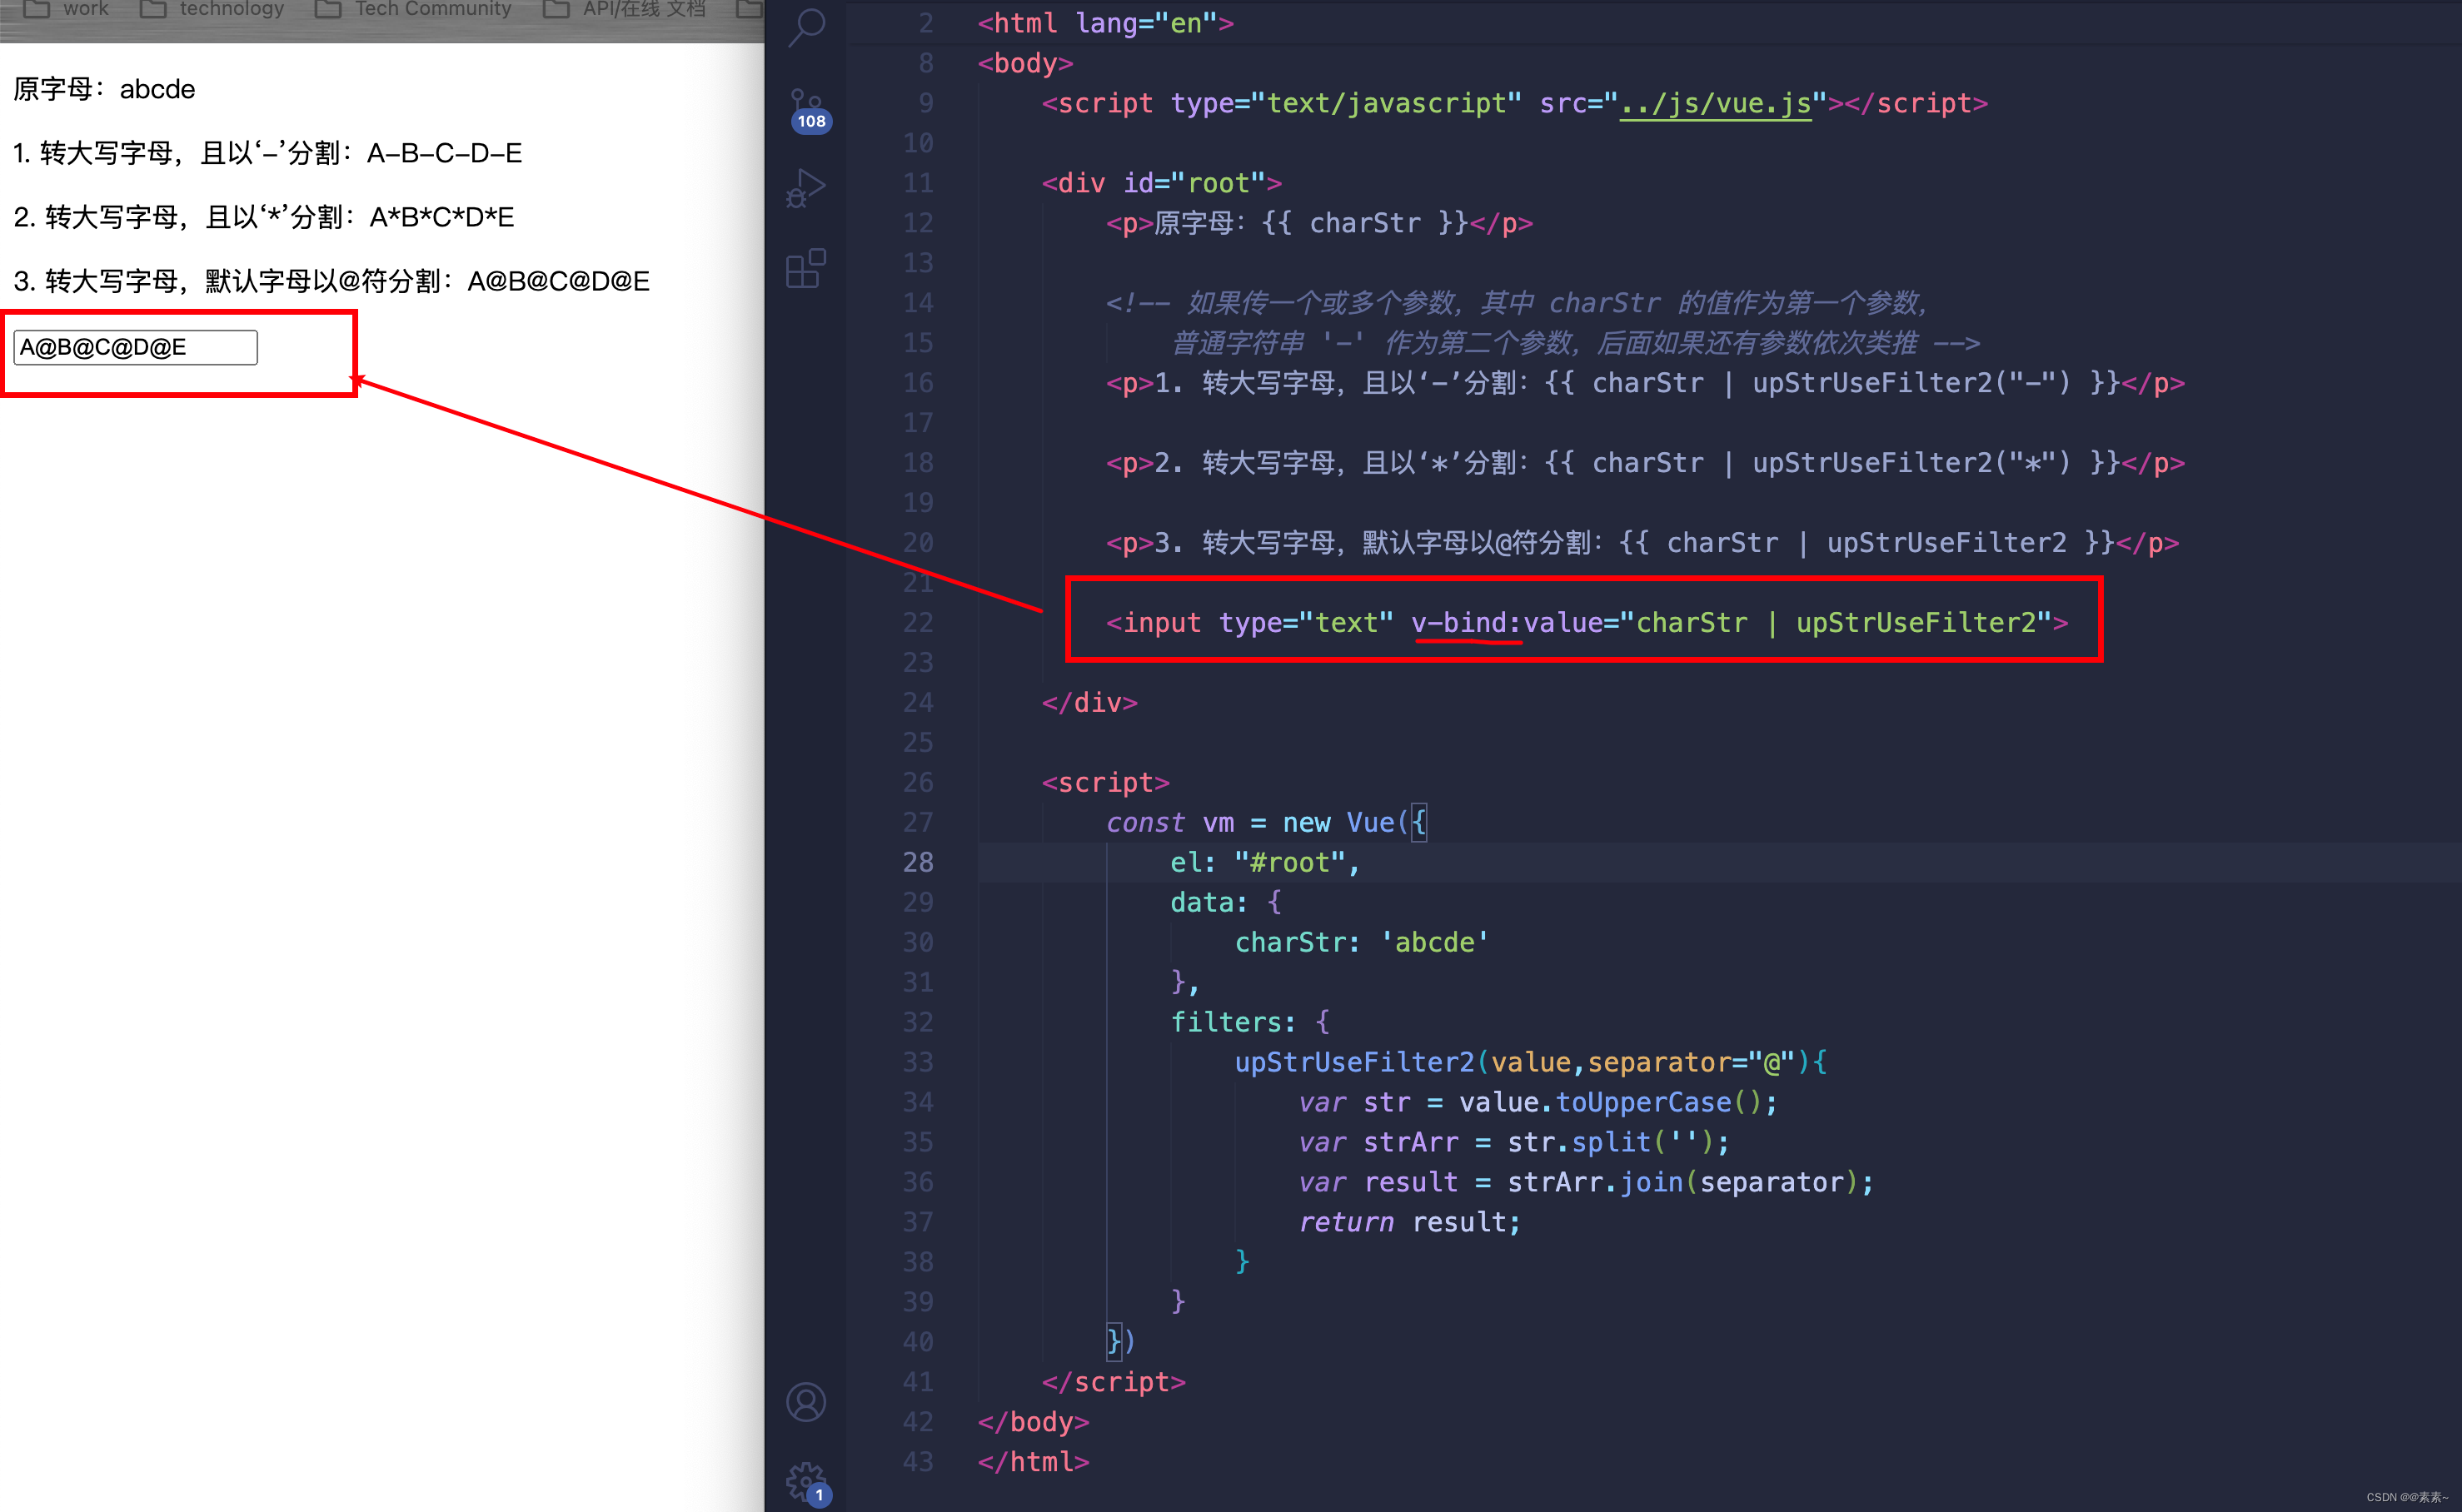Open the 'API/在线 文档' bookmark folder
Screen dimensions: 2462x1512
click(x=625, y=9)
